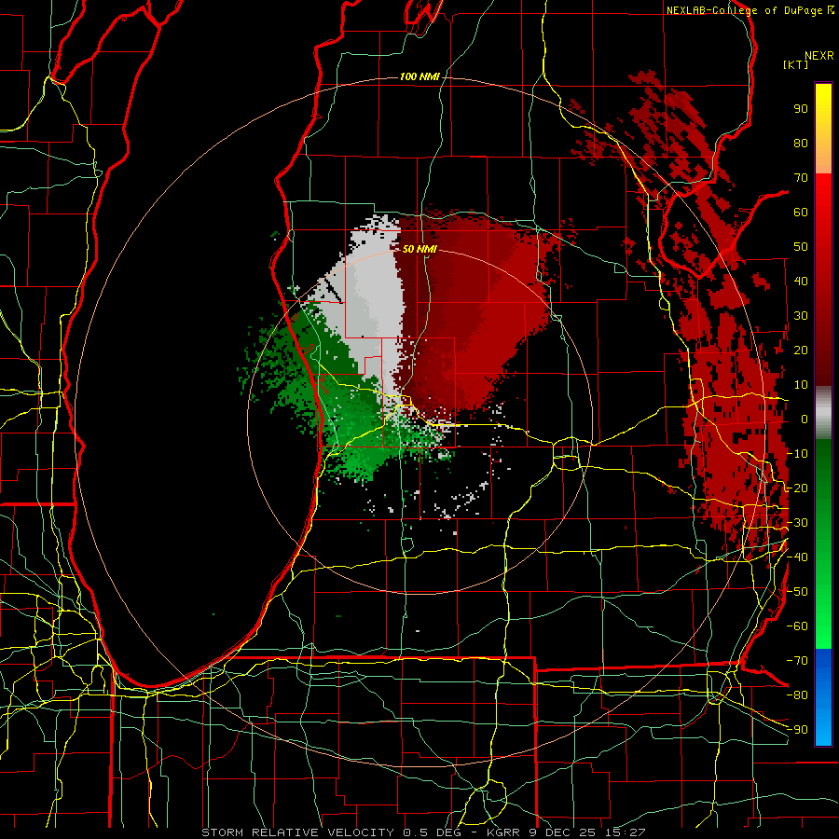839x839 pixels.
Task: Click the 20 value on velocity scale
Action: click(x=801, y=351)
